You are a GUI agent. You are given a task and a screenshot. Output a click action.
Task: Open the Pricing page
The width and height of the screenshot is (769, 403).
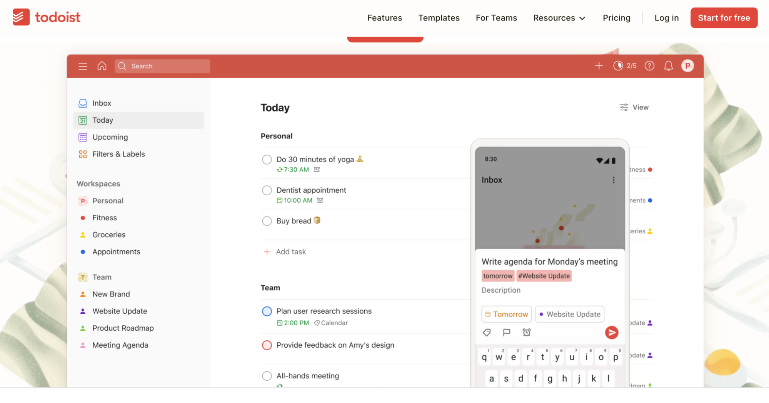click(616, 18)
